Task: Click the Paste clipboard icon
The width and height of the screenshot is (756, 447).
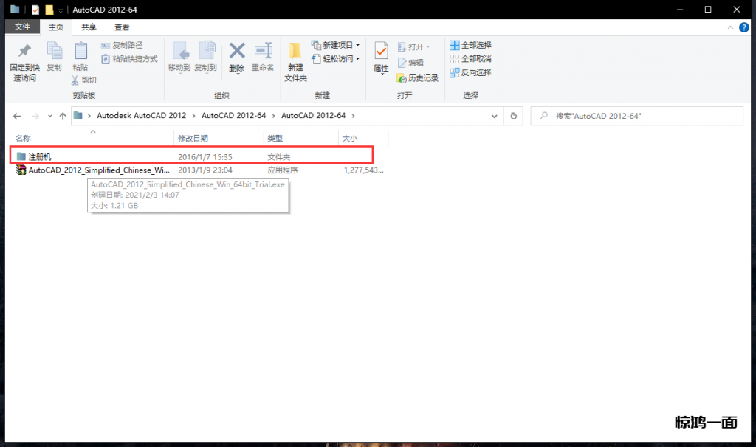Action: point(80,52)
